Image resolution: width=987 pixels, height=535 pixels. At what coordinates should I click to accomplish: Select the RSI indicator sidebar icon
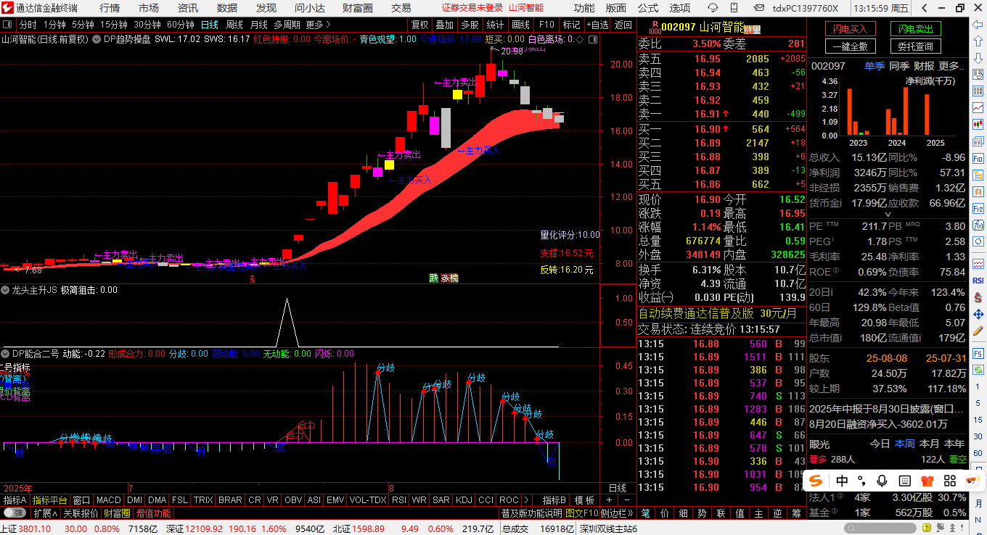point(978,281)
